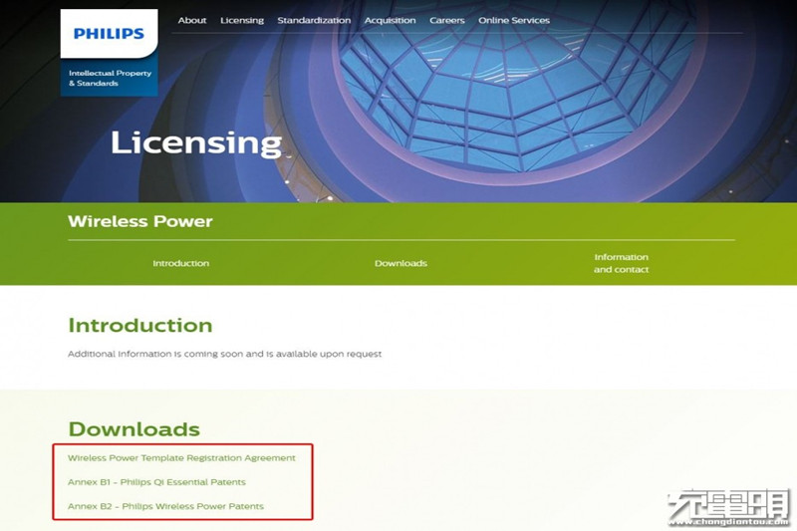Jump to Introduction section tab

click(181, 263)
